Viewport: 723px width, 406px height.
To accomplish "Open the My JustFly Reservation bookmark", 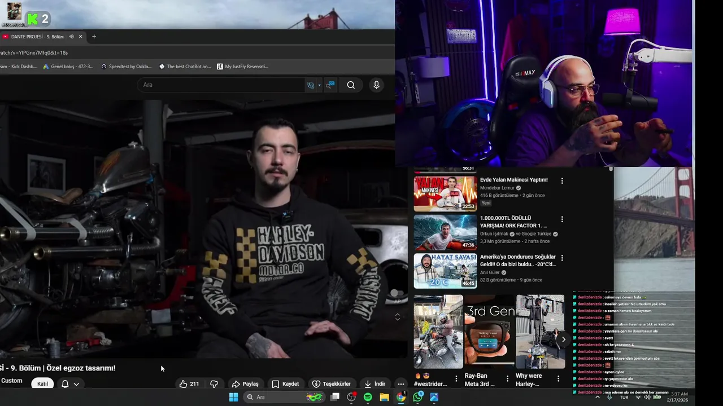I will pos(243,67).
